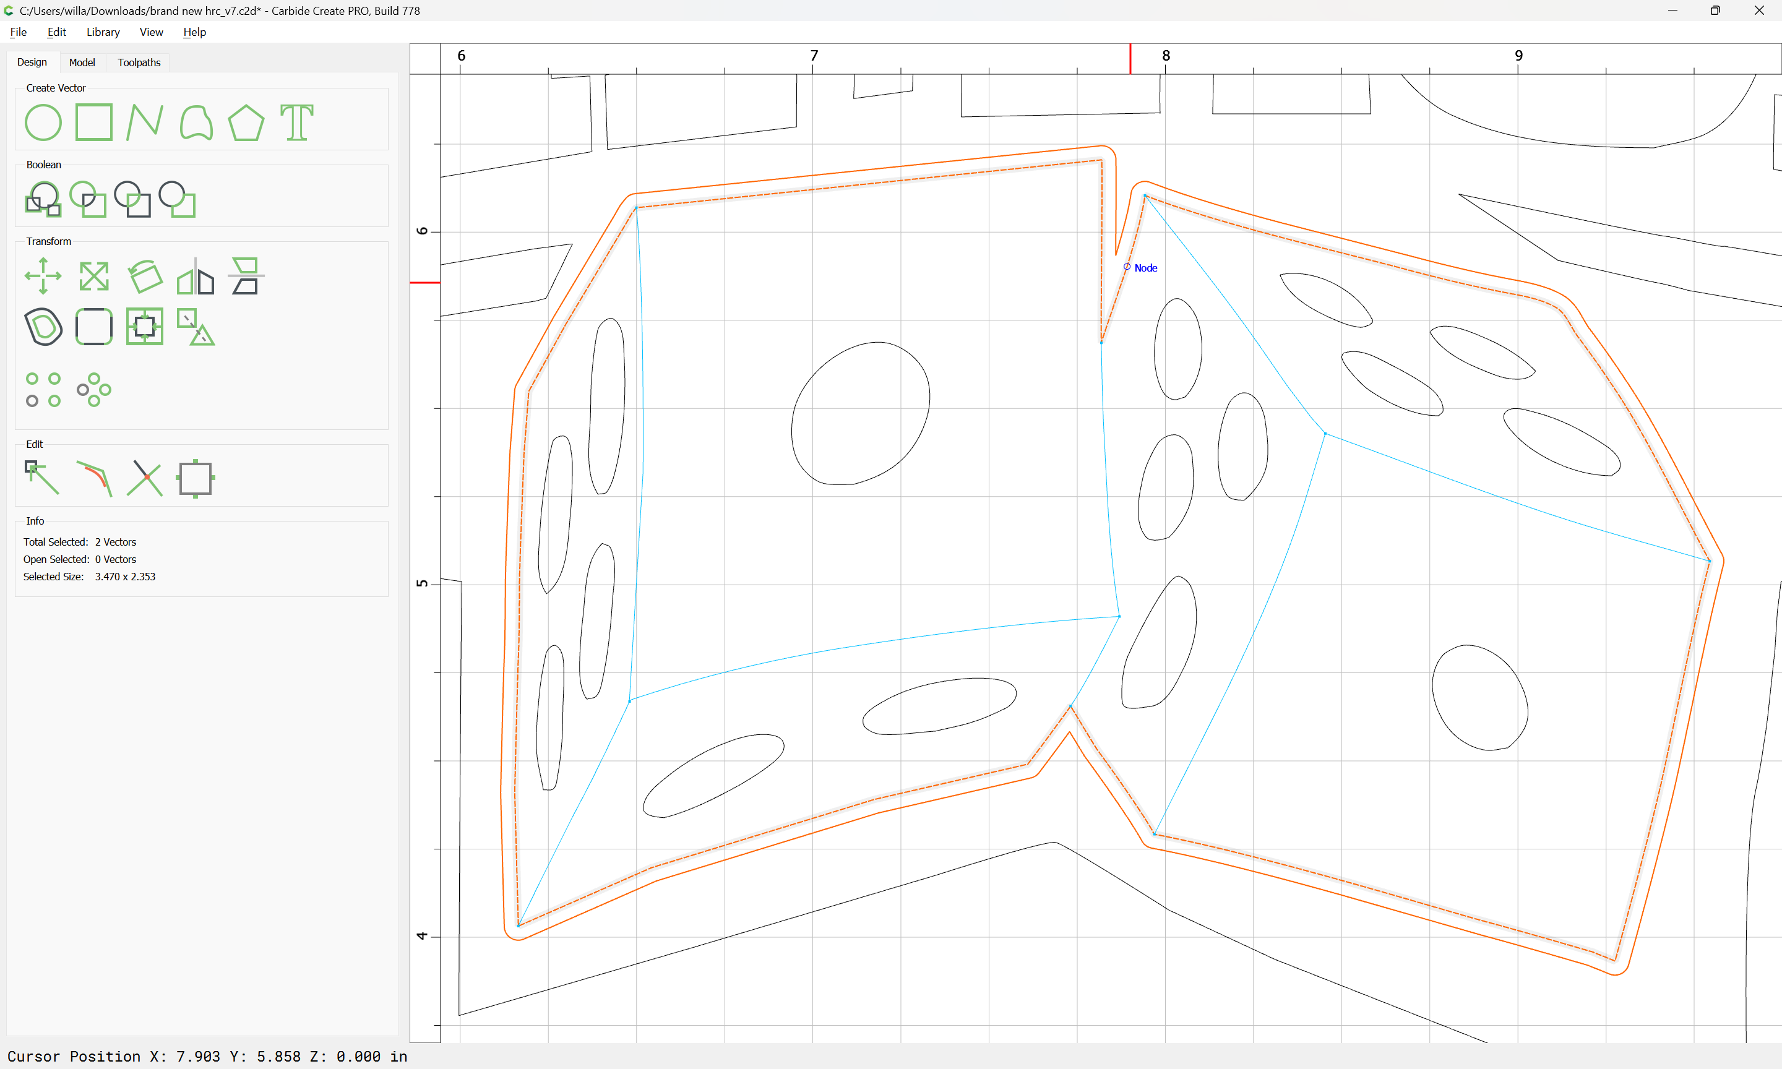Open the View menu
Viewport: 1782px width, 1069px height.
pyautogui.click(x=151, y=32)
